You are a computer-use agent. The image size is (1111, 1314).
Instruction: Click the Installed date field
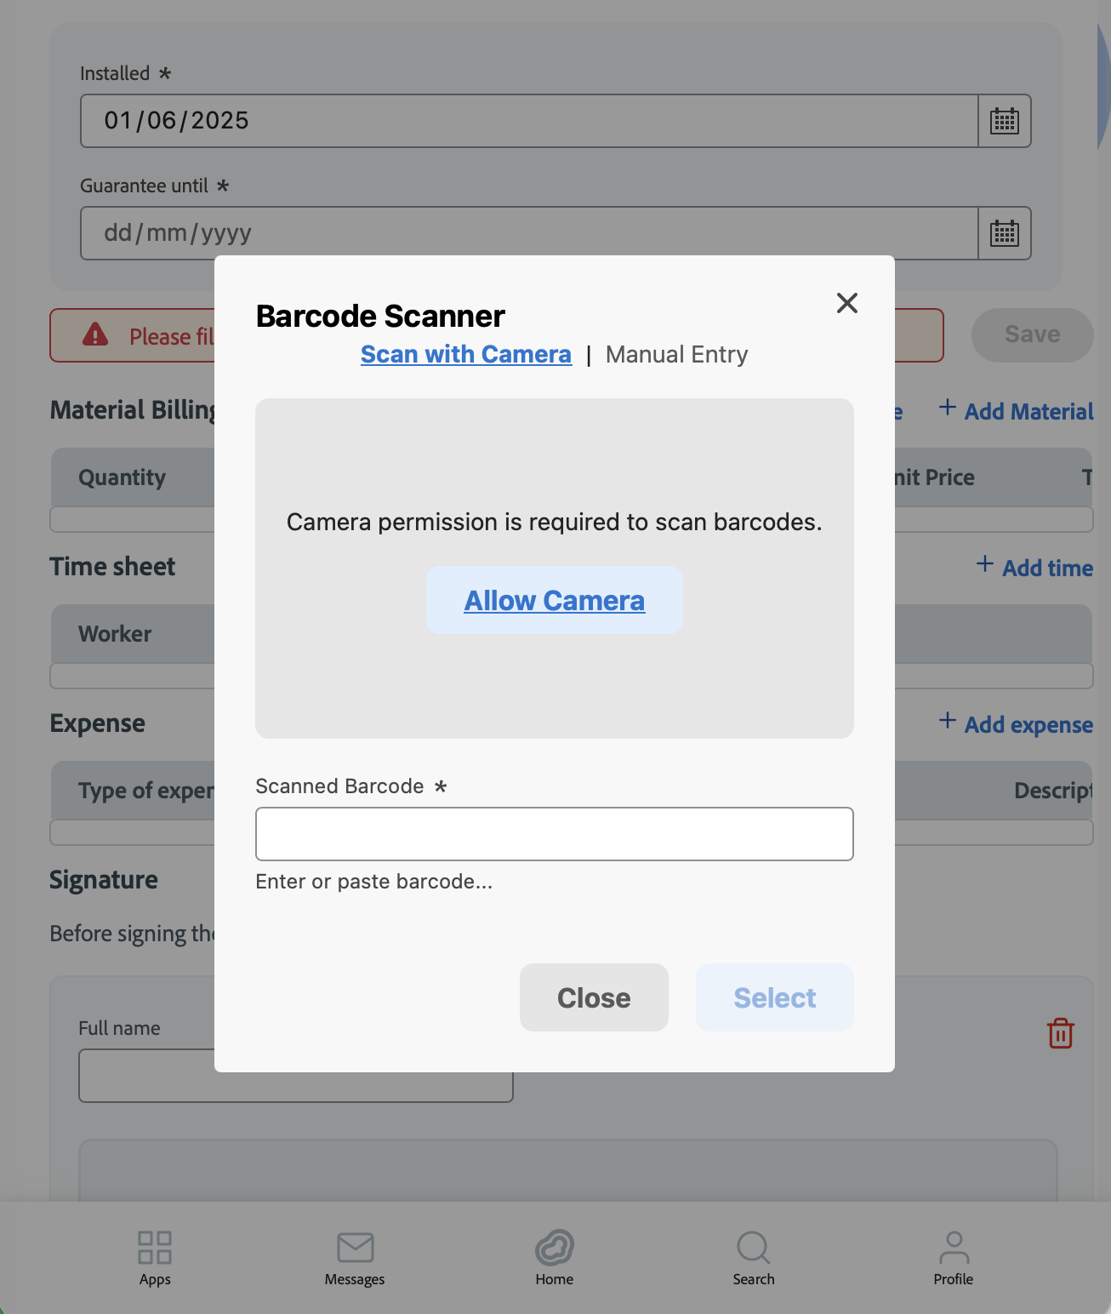point(527,121)
